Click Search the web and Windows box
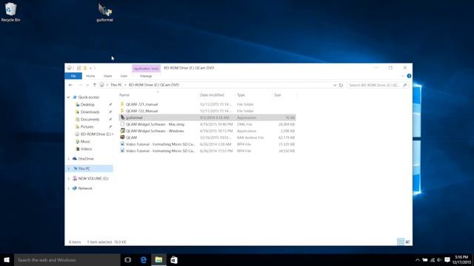Image resolution: width=474 pixels, height=266 pixels. coord(67,260)
